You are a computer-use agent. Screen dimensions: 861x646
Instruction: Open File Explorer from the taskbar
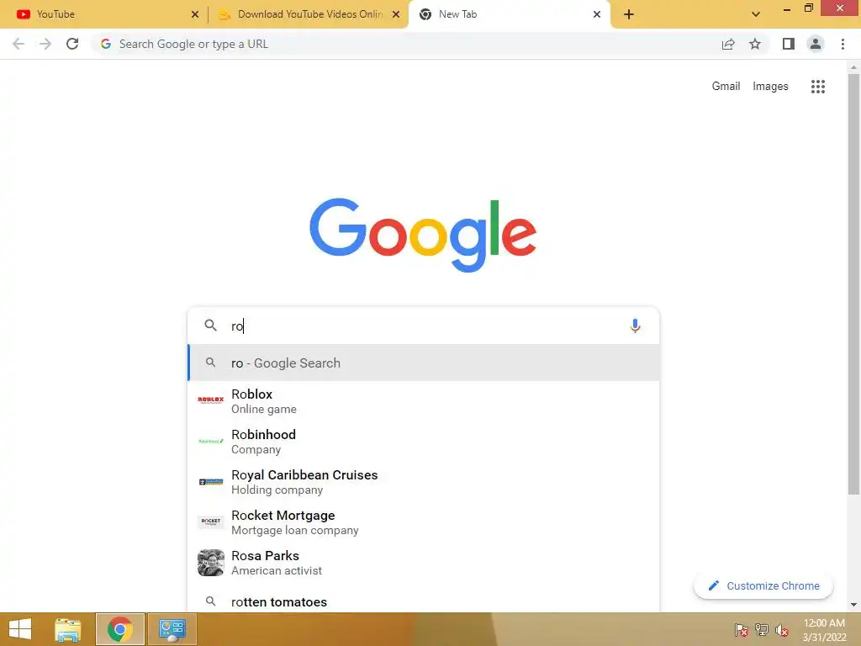(x=68, y=629)
